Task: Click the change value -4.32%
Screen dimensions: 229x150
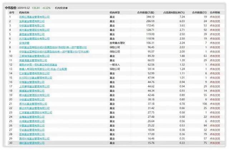Action: 46,8
